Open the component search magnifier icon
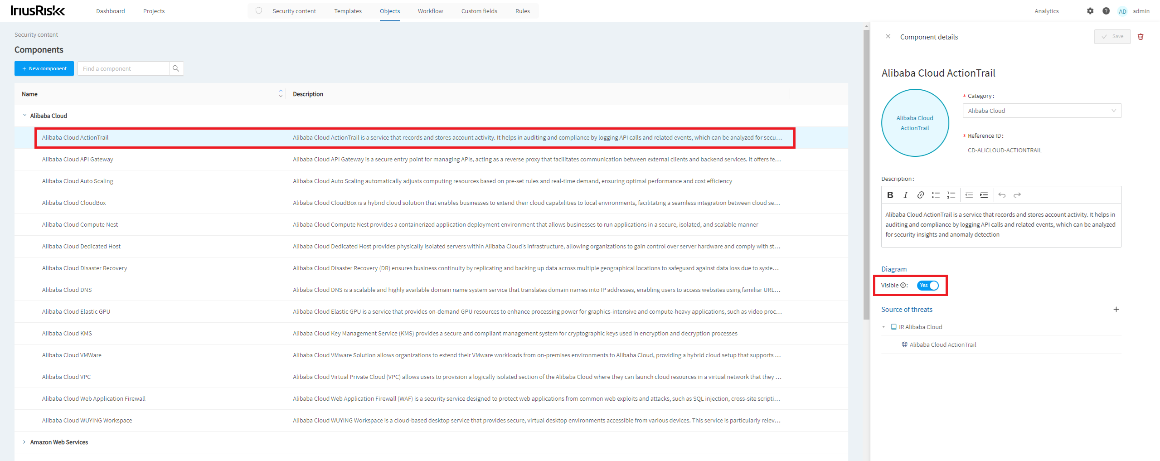The height and width of the screenshot is (461, 1160). pos(176,68)
